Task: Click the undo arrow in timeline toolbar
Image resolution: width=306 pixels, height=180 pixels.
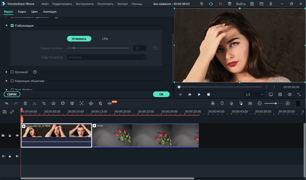Action: [x=7, y=103]
